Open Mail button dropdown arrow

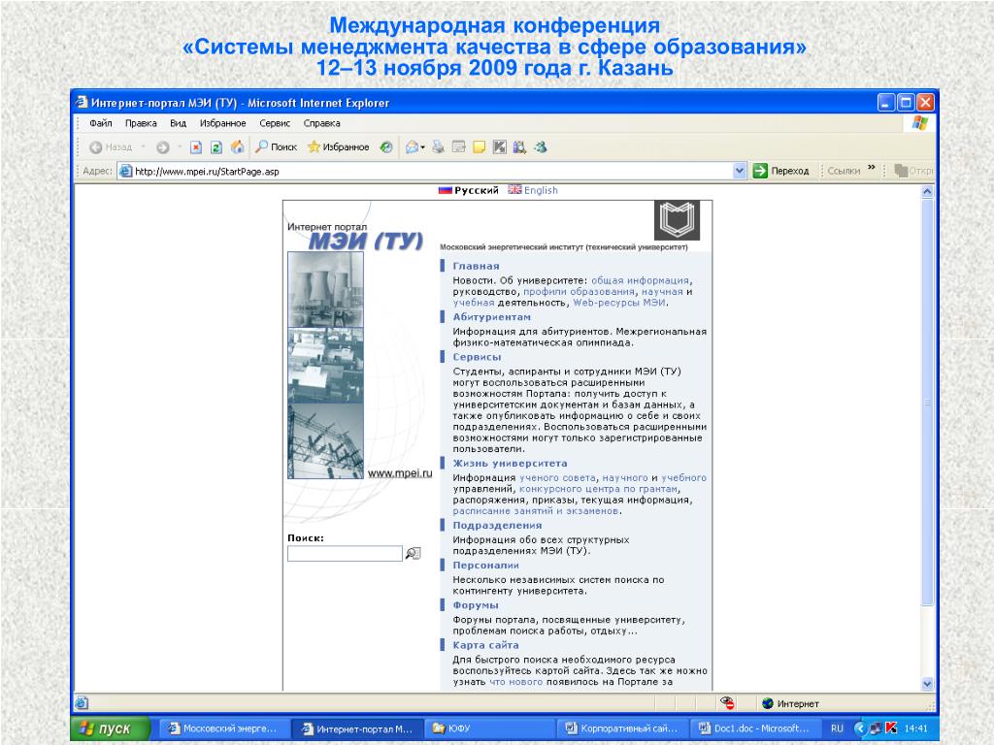423,147
